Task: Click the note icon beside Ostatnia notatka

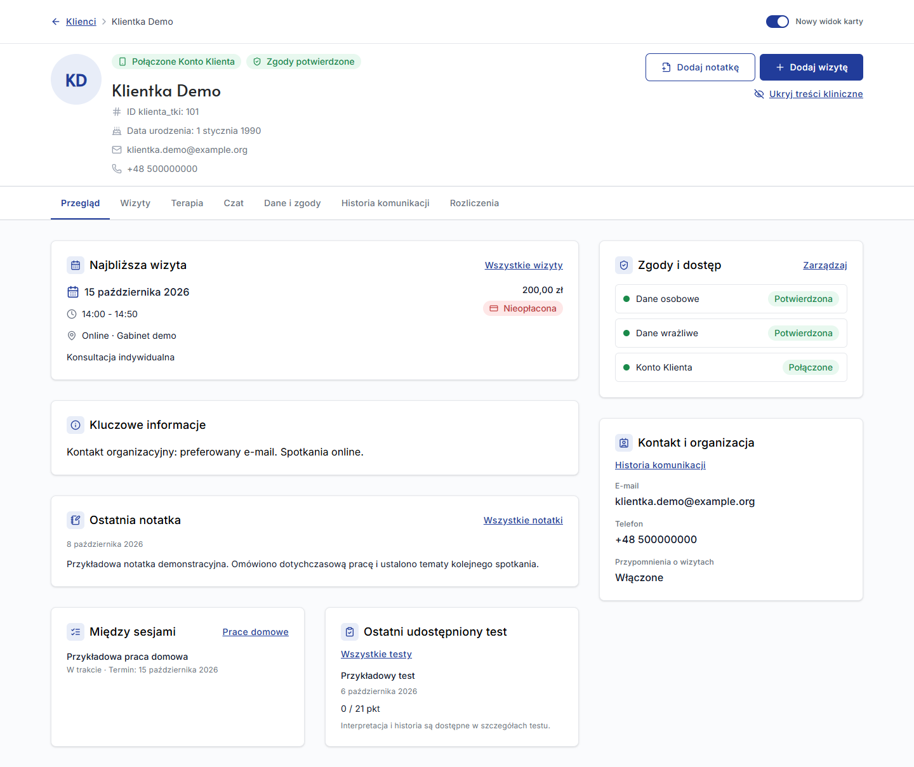Action: 76,520
